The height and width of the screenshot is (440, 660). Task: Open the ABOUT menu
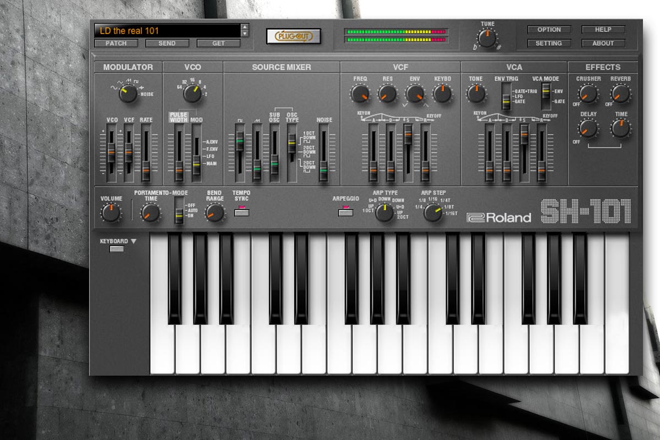[x=603, y=43]
